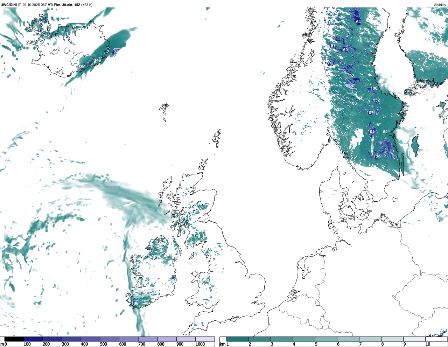Choose the 6–7 km legend swatch
The height and width of the screenshot is (347, 448).
[348, 339]
